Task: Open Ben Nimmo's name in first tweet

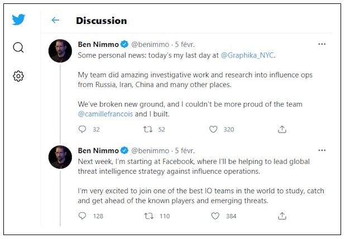Action: (98, 45)
